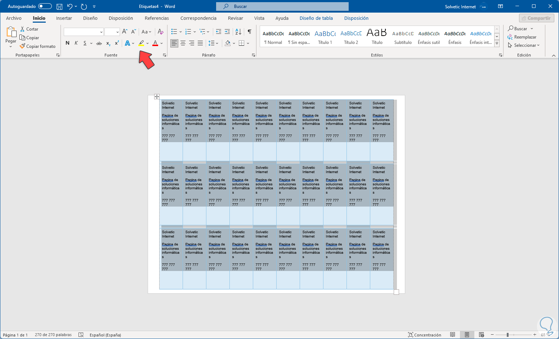The width and height of the screenshot is (559, 339).
Task: Open text effects and typography
Action: point(128,43)
